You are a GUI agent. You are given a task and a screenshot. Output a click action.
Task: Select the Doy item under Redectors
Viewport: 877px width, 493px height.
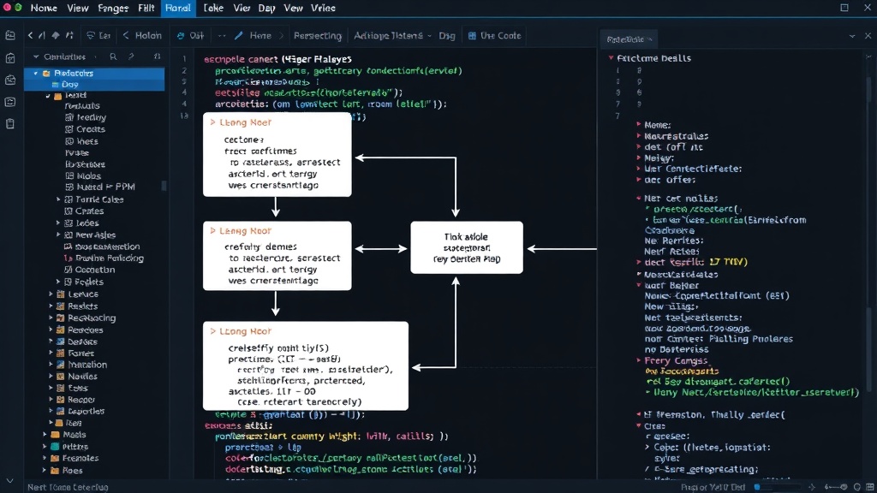(x=94, y=84)
